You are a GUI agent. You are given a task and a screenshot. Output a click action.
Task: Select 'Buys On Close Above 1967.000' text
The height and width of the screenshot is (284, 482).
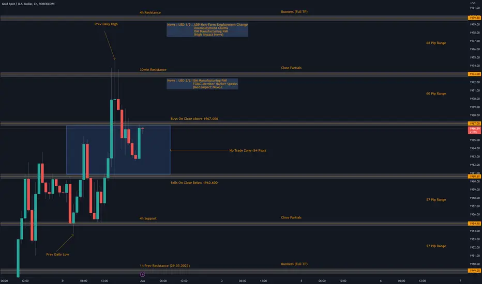[x=194, y=119]
